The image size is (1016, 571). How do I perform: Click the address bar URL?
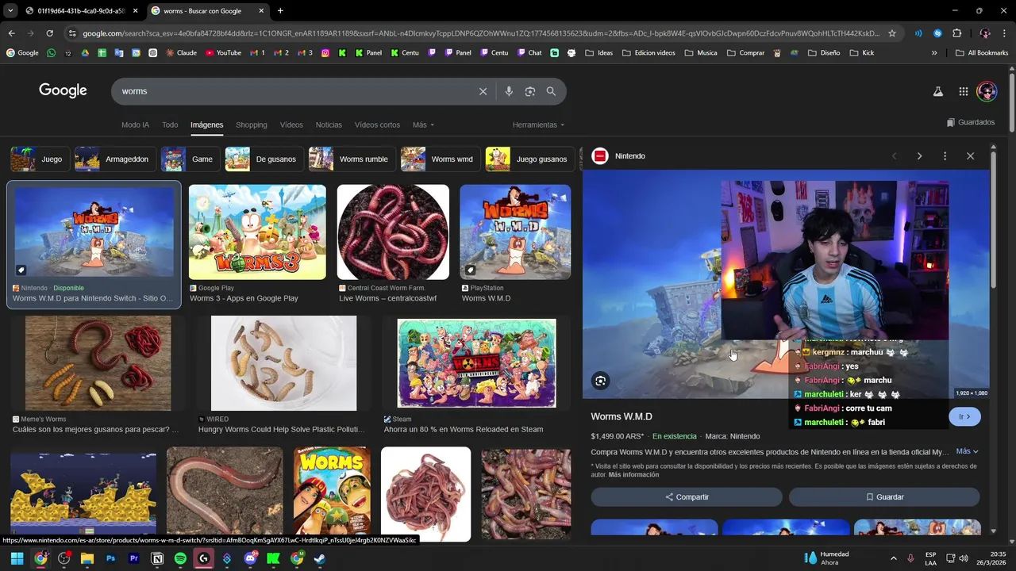click(x=480, y=33)
